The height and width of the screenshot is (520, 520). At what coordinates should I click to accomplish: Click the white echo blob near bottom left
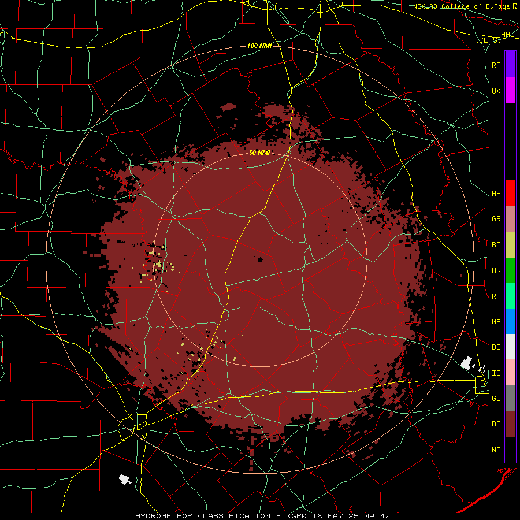pyautogui.click(x=125, y=479)
